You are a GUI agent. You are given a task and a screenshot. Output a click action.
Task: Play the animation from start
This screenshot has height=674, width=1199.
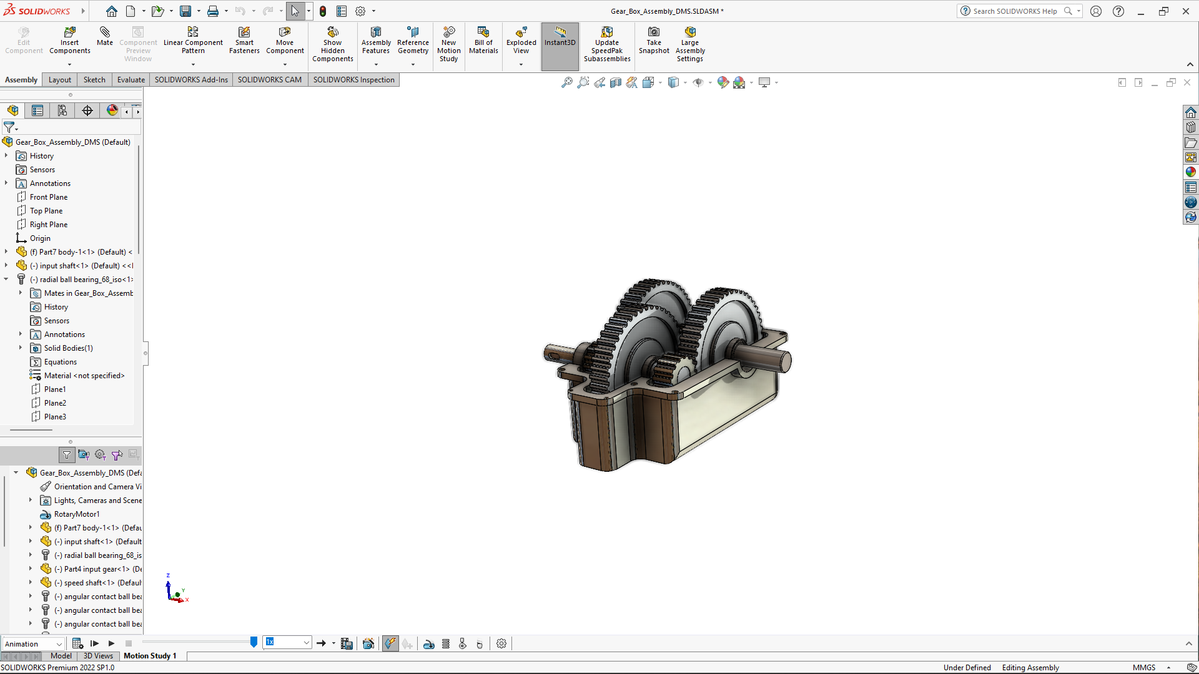coord(95,643)
